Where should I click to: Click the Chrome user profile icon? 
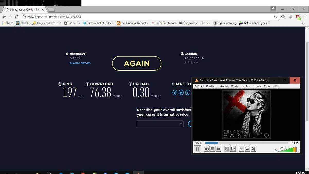tap(273, 9)
